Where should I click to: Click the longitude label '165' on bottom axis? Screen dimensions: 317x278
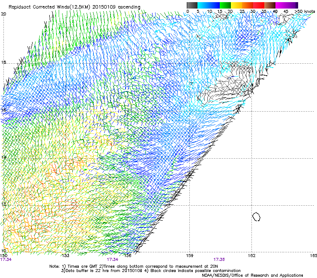pos(314,256)
